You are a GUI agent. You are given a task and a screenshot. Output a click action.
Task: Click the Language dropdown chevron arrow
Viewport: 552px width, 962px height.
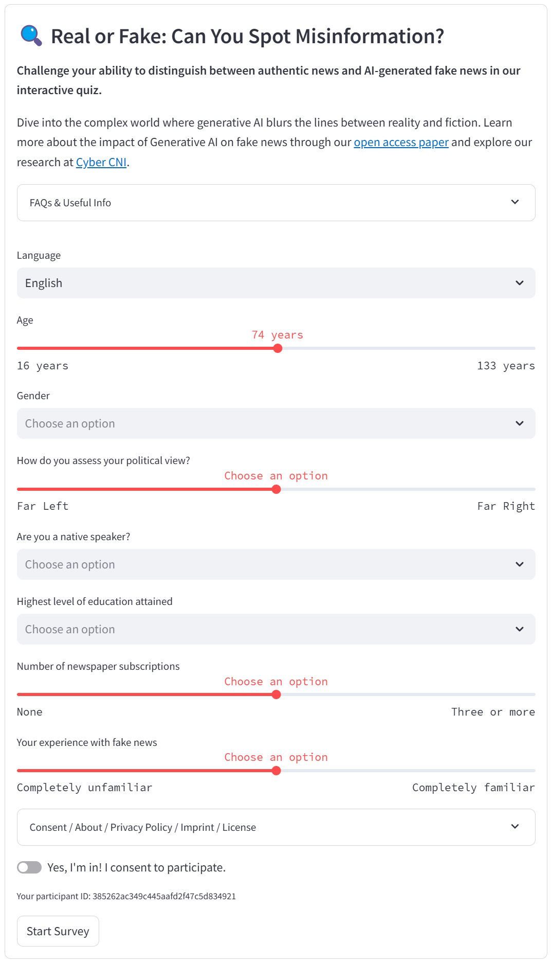[520, 283]
